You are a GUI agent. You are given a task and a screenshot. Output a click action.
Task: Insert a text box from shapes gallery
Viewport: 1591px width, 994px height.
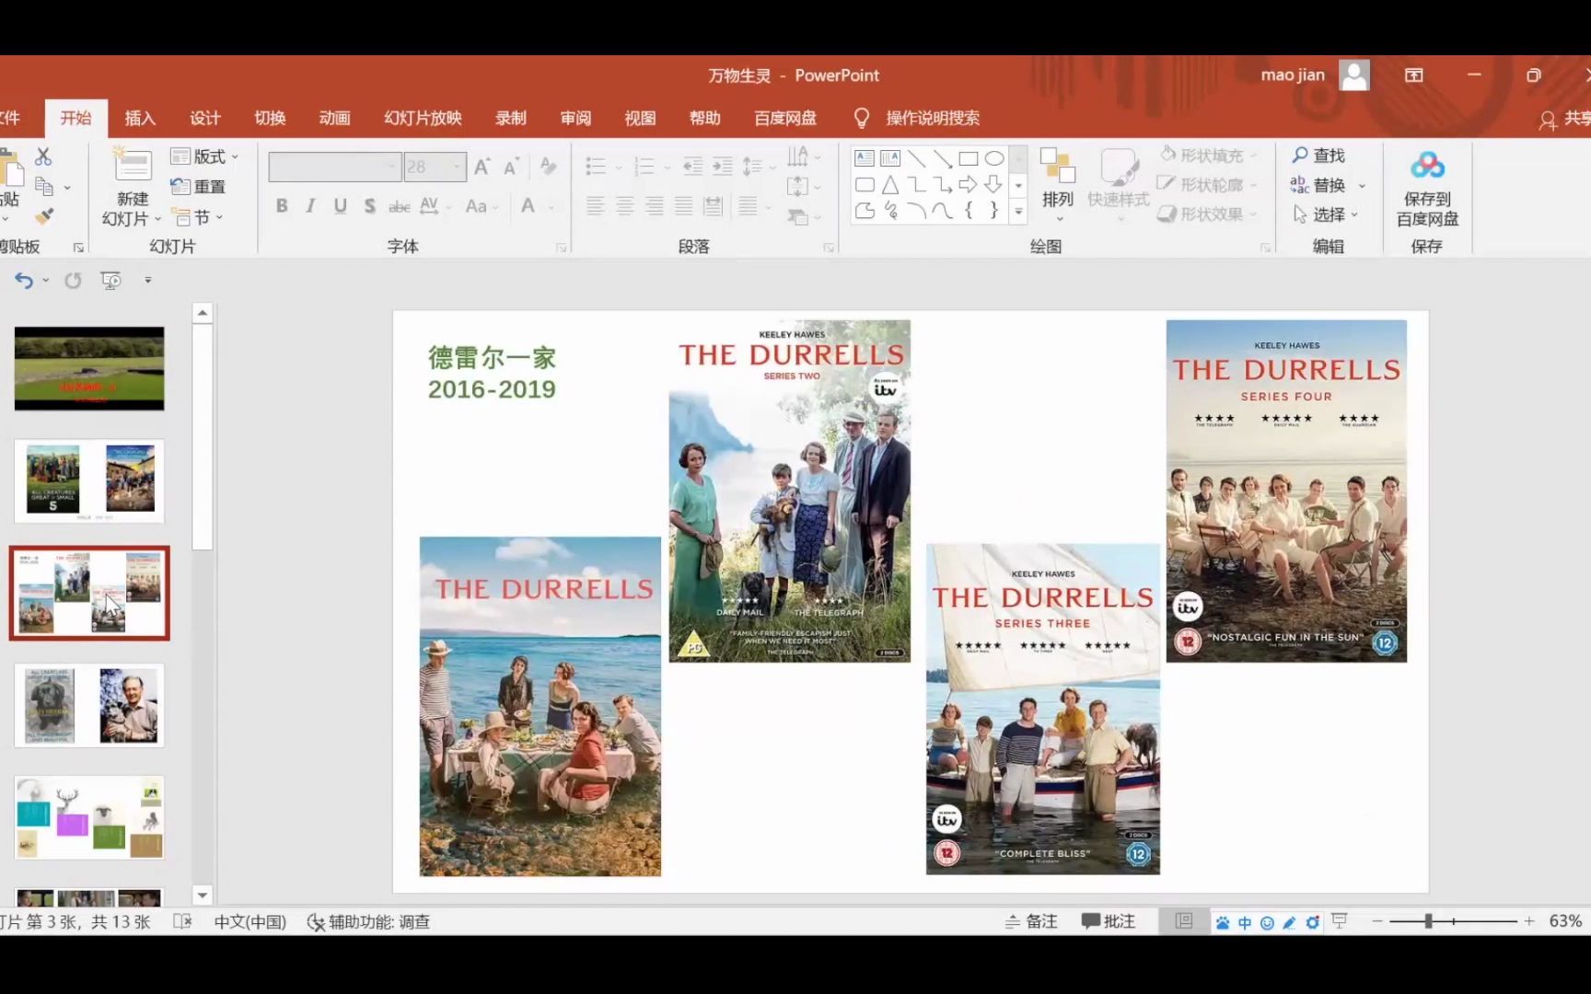click(865, 158)
